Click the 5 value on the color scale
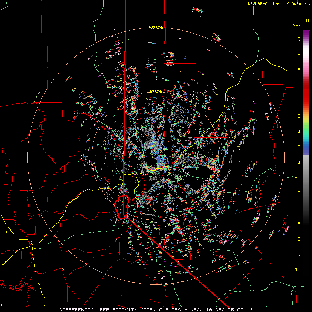312x312 pixels. (x=299, y=70)
